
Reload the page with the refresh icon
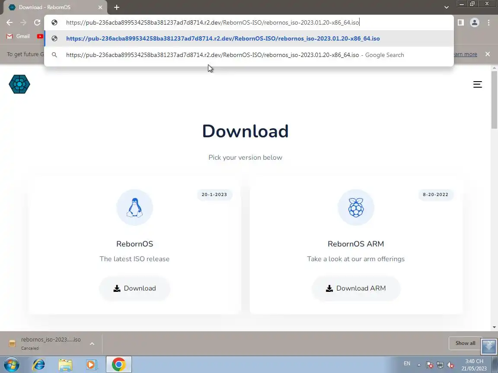pyautogui.click(x=37, y=22)
